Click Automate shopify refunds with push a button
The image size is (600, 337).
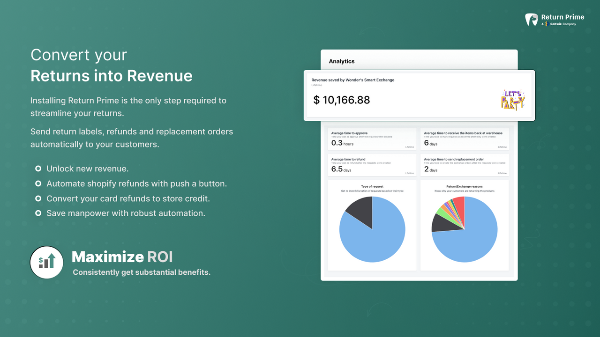click(x=137, y=183)
